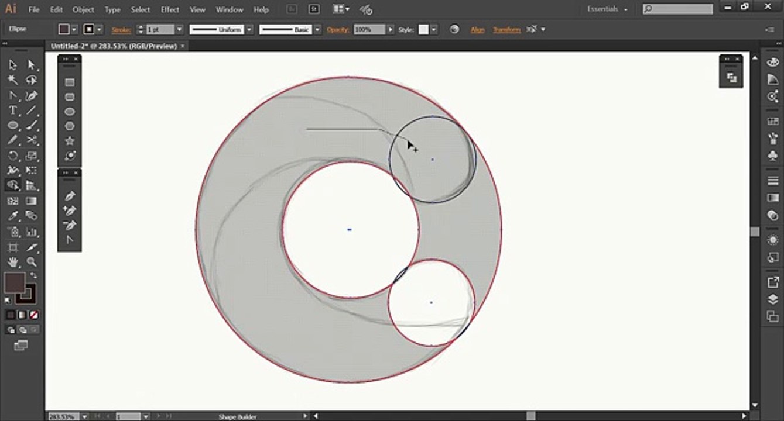
Task: Choose the Artboard tool
Action: click(13, 247)
